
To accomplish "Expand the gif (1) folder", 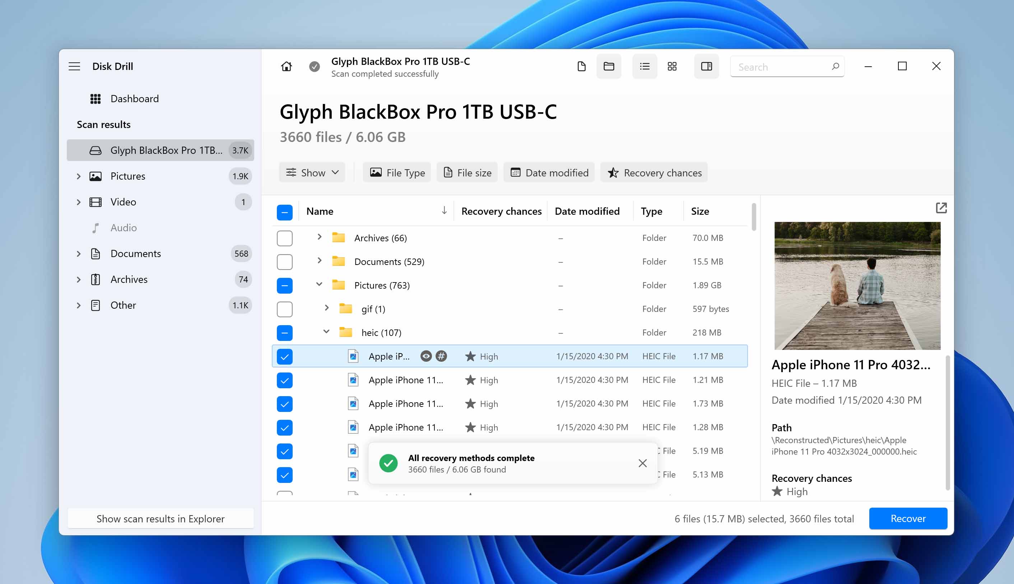I will point(327,308).
